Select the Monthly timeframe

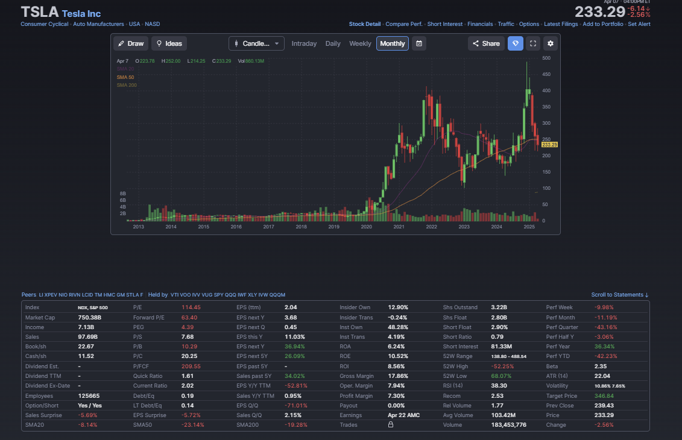[393, 43]
